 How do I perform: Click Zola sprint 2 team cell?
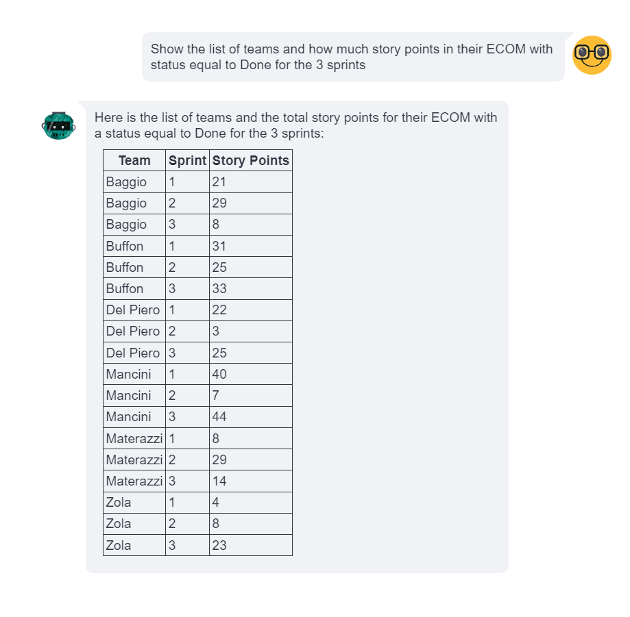119,524
